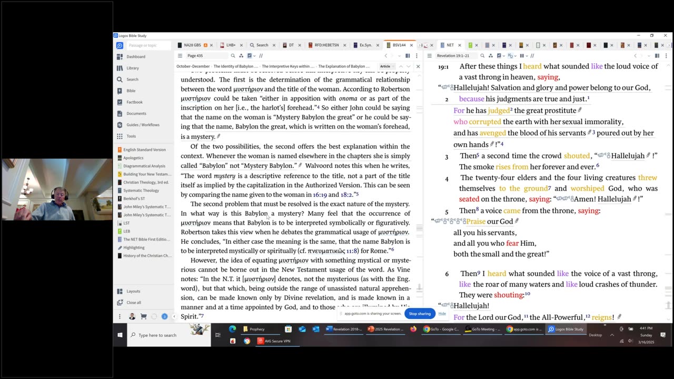Click Close all in sidebar
This screenshot has width=674, height=379.
click(x=133, y=303)
